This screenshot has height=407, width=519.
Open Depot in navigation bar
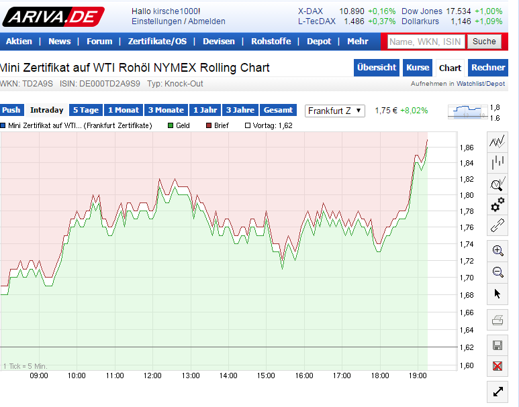319,42
